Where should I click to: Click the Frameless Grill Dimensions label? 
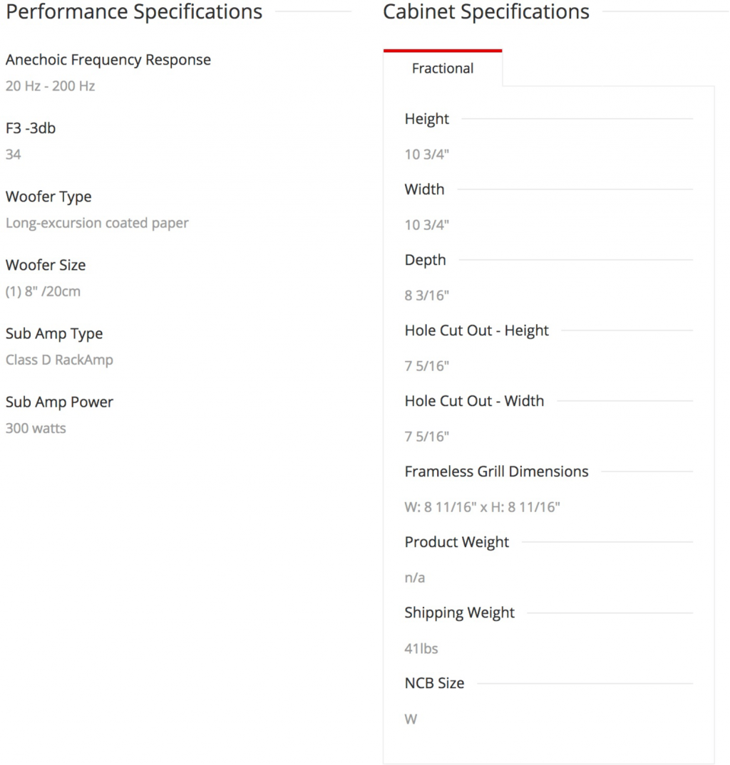[496, 472]
